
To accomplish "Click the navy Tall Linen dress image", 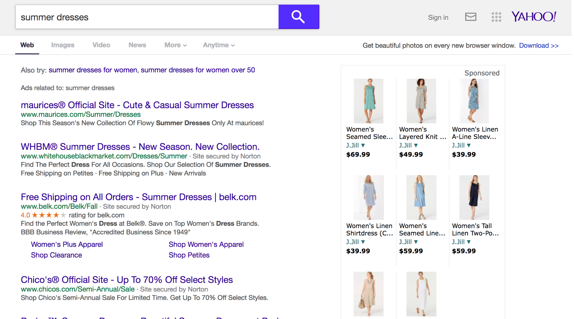I will (474, 197).
